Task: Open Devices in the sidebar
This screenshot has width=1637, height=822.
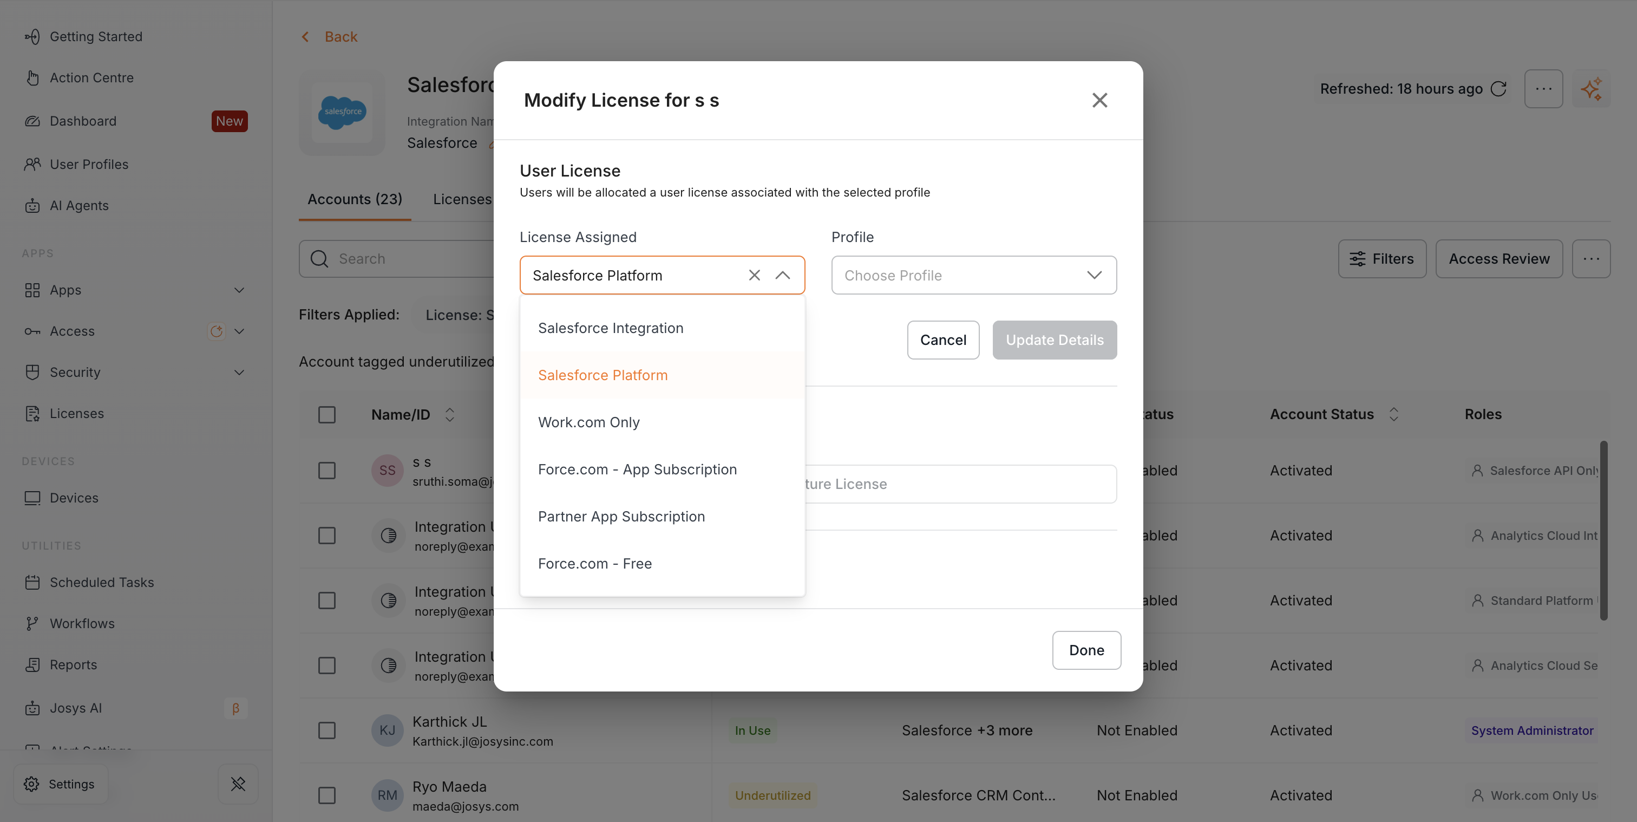Action: point(74,498)
